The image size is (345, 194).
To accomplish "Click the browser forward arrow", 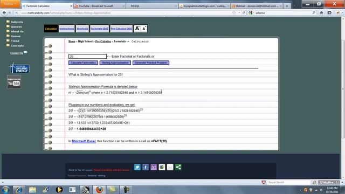I will point(10,13).
